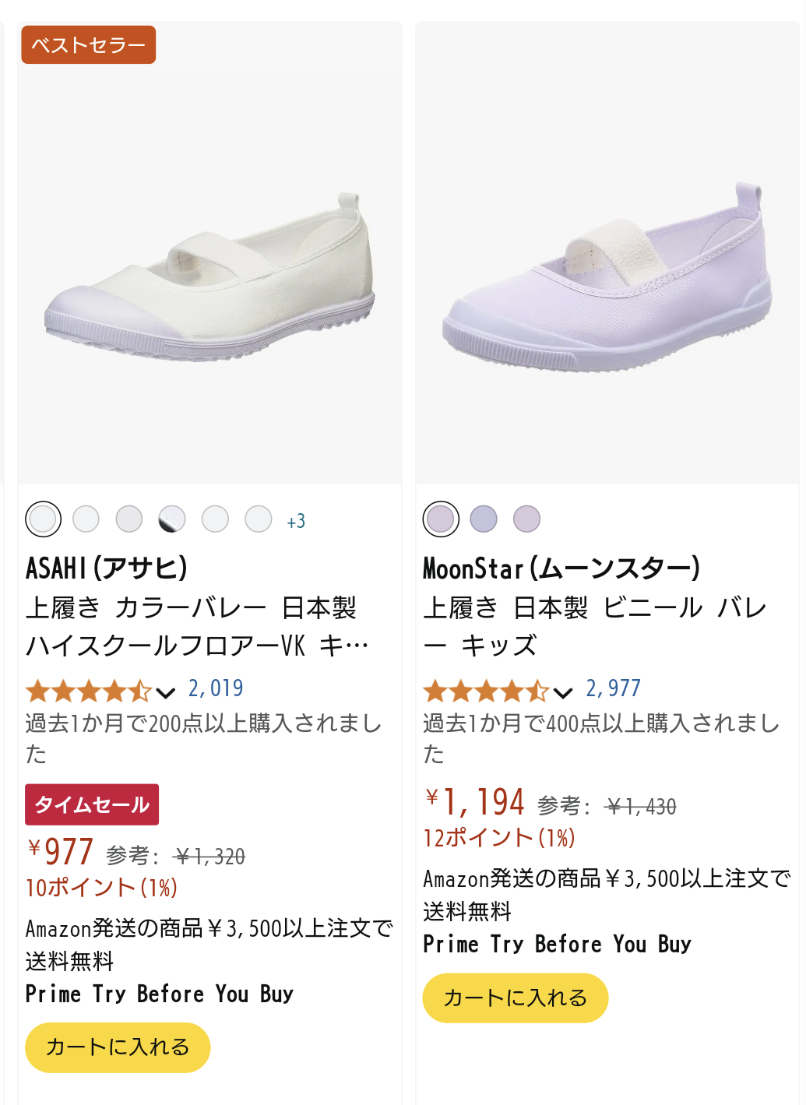Select fourth black-and-white ASAHI color swatch
Viewport: 806px width, 1105px height.
click(x=172, y=519)
